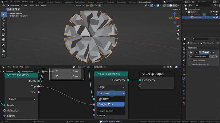Select the Add Cube tool
The image size is (220, 123).
[4, 56]
